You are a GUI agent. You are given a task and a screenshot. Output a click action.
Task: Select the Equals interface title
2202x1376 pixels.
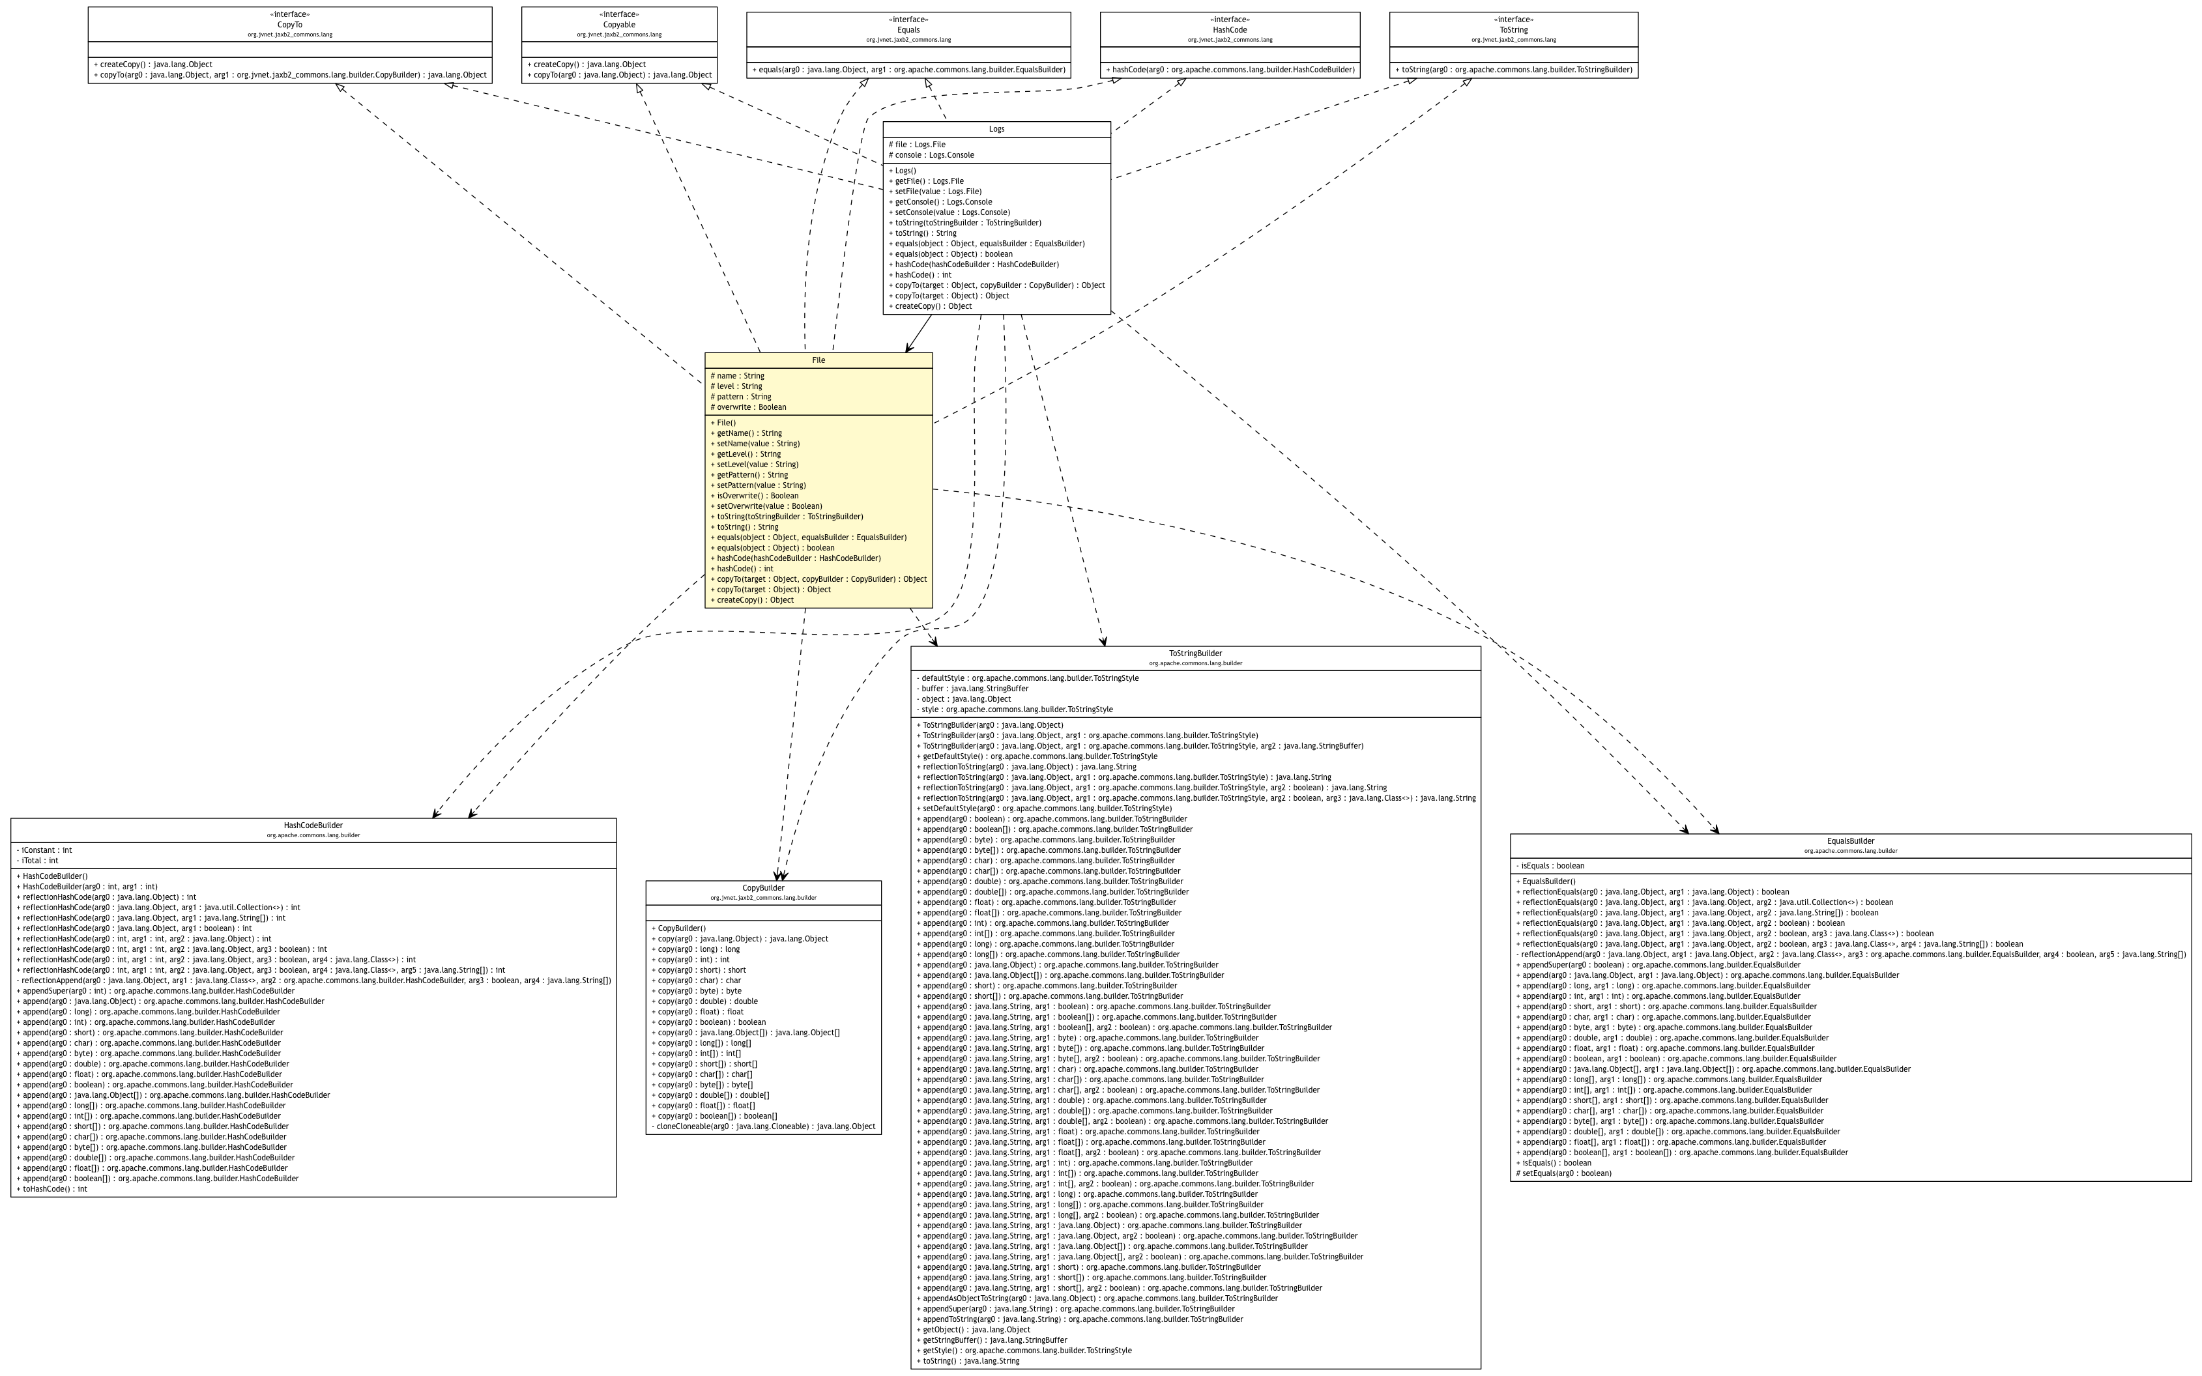(x=908, y=30)
